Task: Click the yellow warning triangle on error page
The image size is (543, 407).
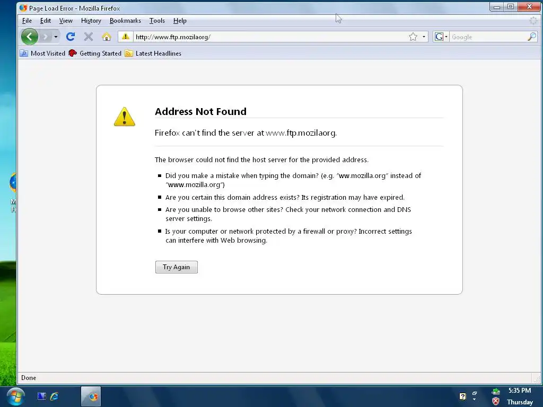Action: pos(124,117)
